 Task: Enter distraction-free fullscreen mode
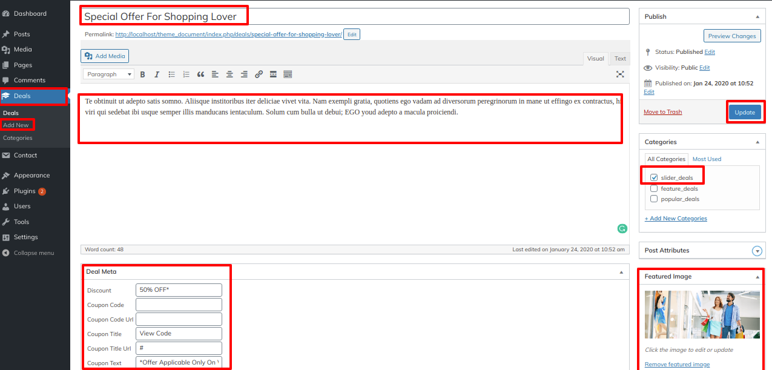coord(620,74)
